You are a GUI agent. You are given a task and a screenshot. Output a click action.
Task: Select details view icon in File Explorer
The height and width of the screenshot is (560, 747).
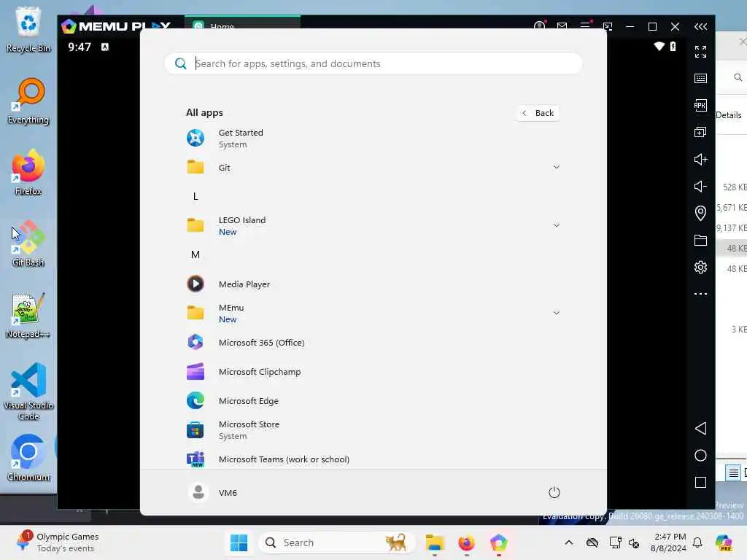[x=733, y=472]
